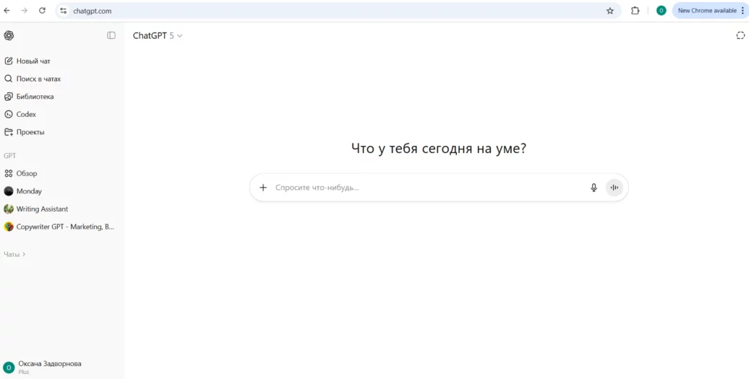749x379 pixels.
Task: Click the Спросите что-нибудь input field
Action: coord(427,188)
